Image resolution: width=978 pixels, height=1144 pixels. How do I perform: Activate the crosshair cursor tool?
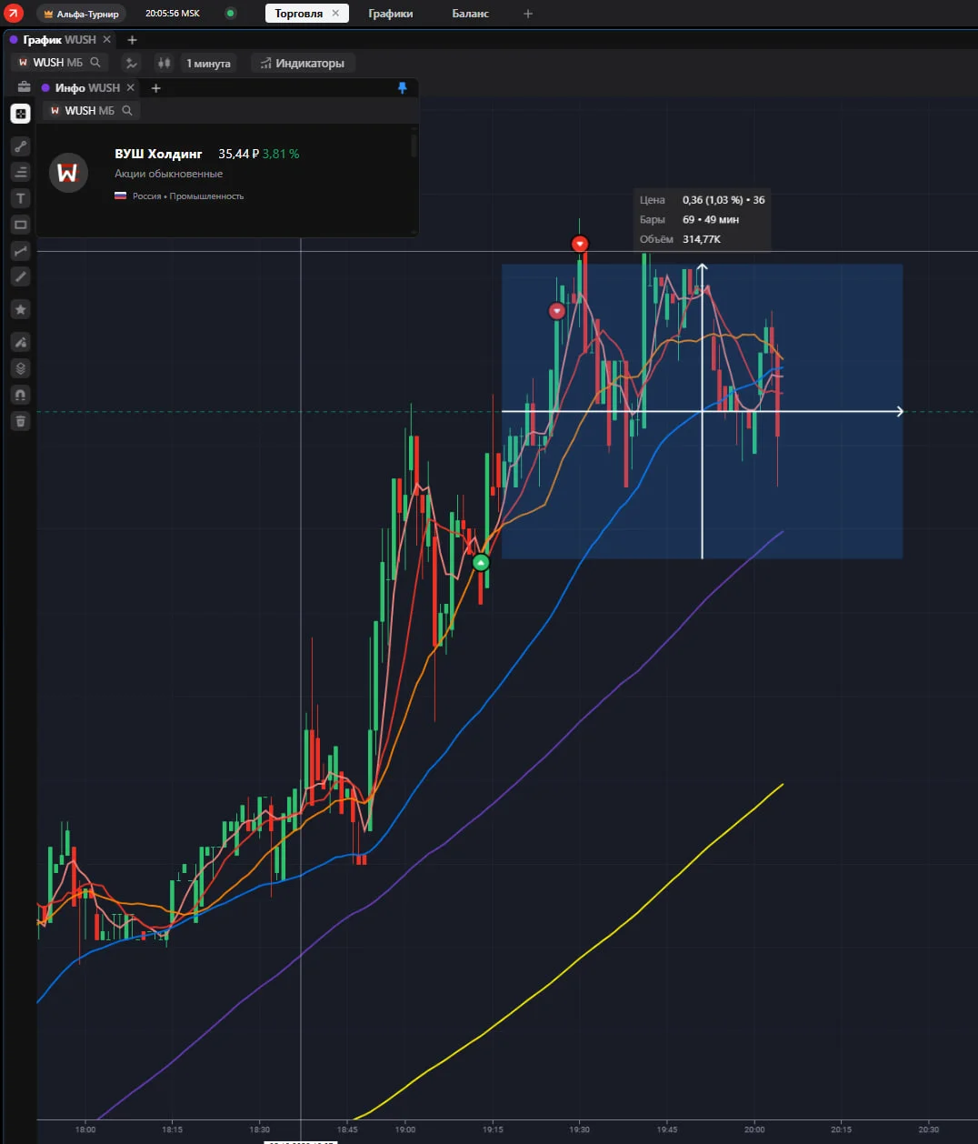[x=21, y=114]
